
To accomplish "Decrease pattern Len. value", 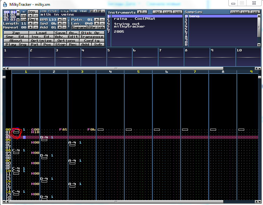I will 102,24.
